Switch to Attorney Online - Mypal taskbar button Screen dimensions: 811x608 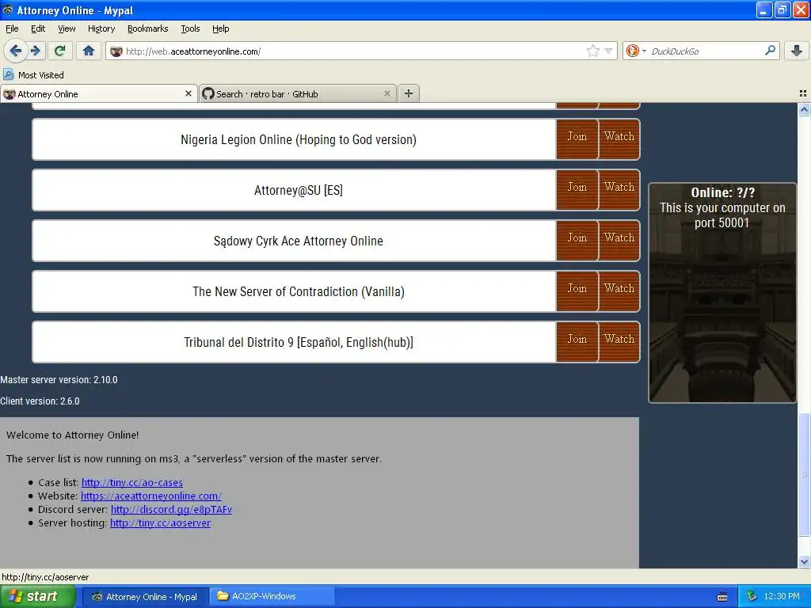point(146,597)
